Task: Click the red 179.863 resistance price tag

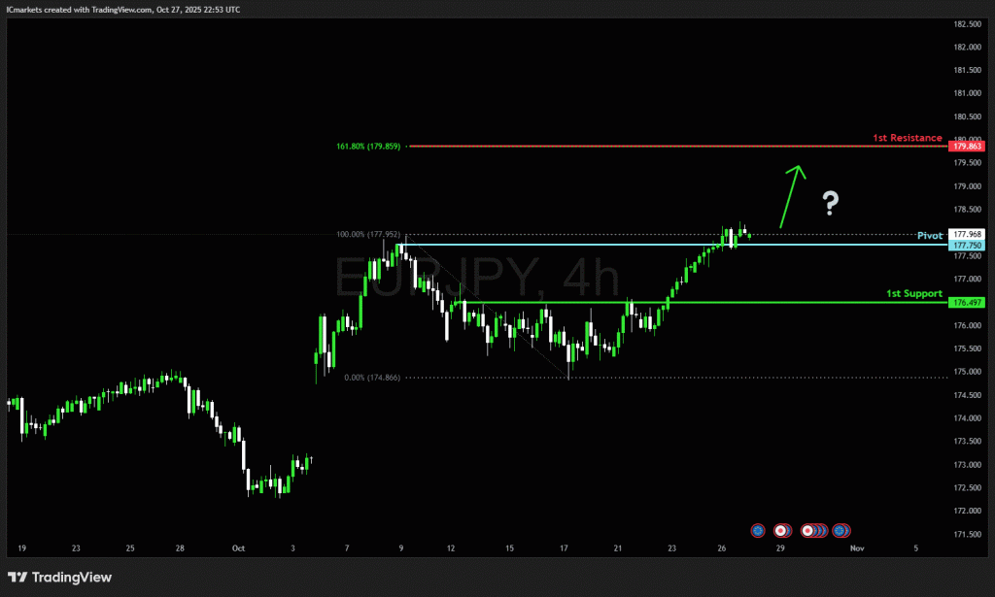Action: [969, 146]
